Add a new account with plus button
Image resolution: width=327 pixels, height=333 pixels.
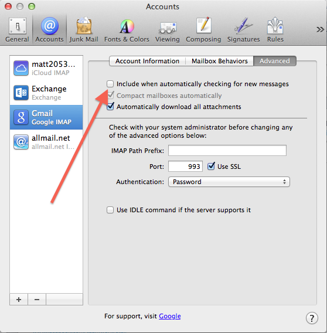click(19, 300)
